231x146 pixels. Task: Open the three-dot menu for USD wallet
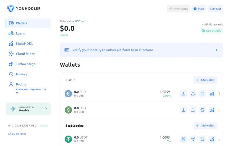tap(219, 110)
